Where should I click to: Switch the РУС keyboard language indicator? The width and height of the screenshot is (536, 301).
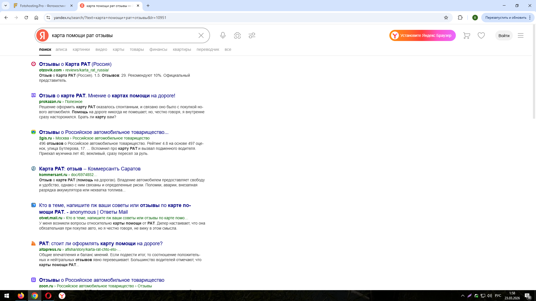coord(498,296)
